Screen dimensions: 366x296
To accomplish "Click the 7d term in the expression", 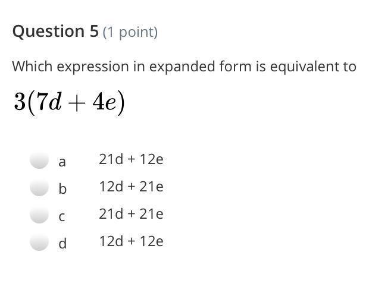I will [x=49, y=102].
